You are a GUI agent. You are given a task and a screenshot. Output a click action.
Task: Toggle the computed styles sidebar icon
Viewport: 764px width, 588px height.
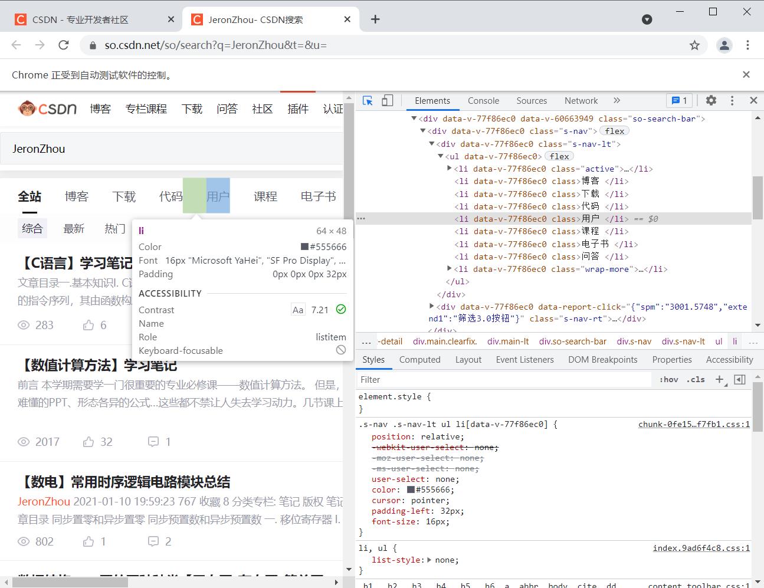[740, 380]
